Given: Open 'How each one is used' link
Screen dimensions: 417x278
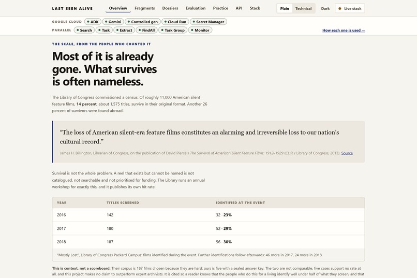Looking at the screenshot, I should (x=344, y=31).
